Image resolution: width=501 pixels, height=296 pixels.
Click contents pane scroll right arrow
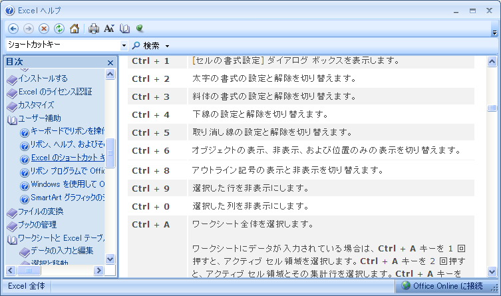98,271
